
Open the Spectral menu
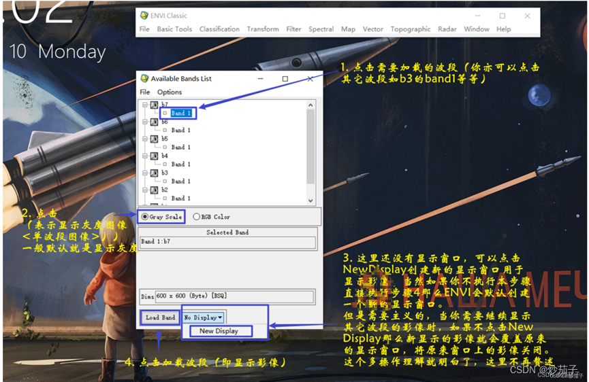coord(321,29)
